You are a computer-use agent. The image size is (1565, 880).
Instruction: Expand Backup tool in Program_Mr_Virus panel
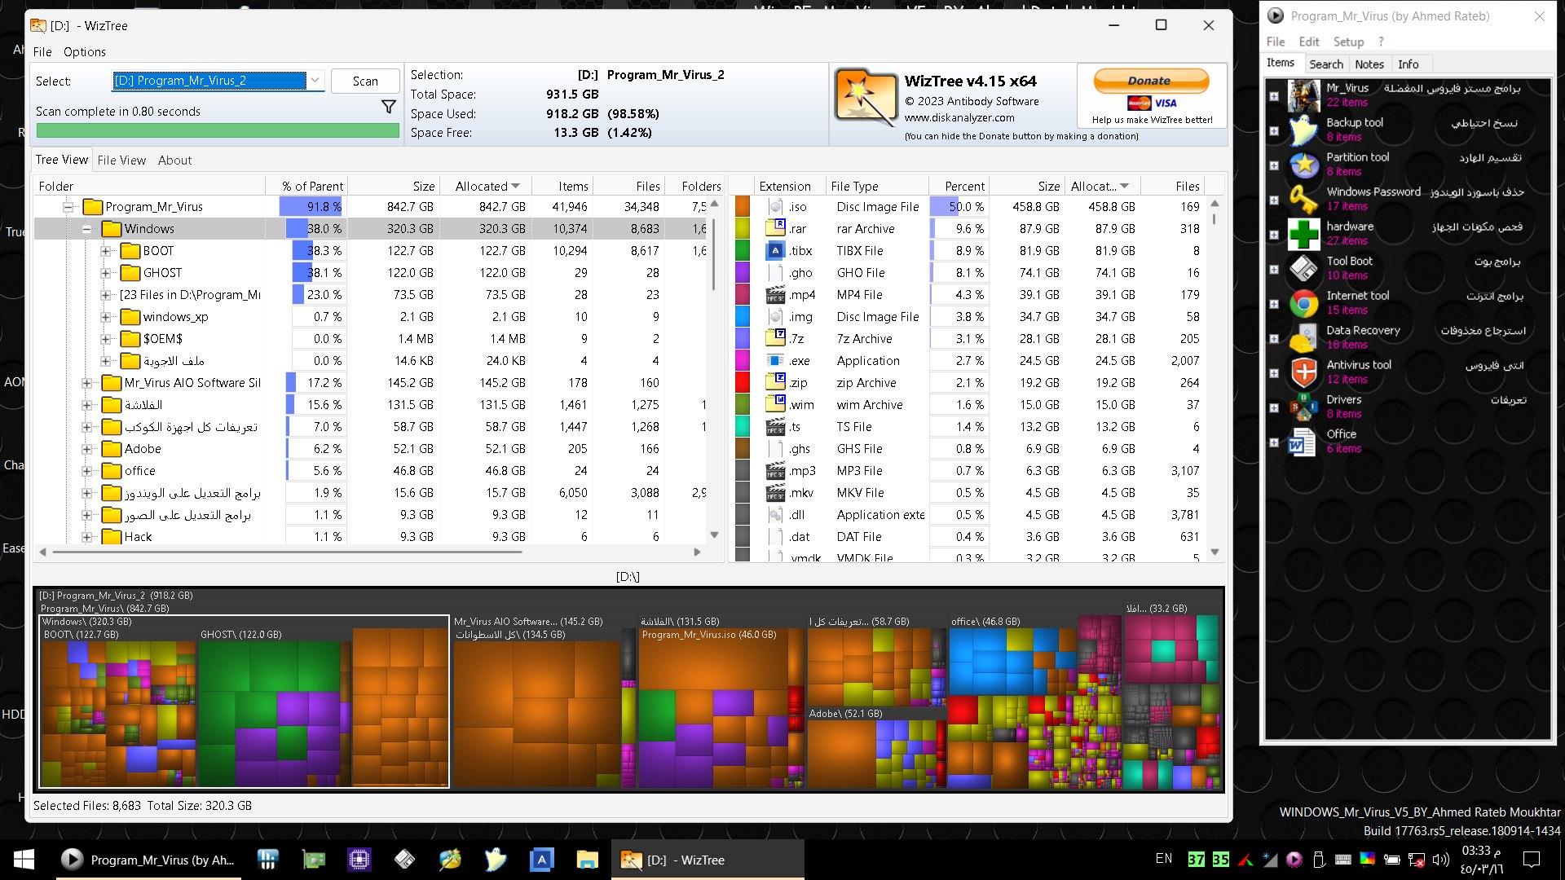pos(1274,130)
